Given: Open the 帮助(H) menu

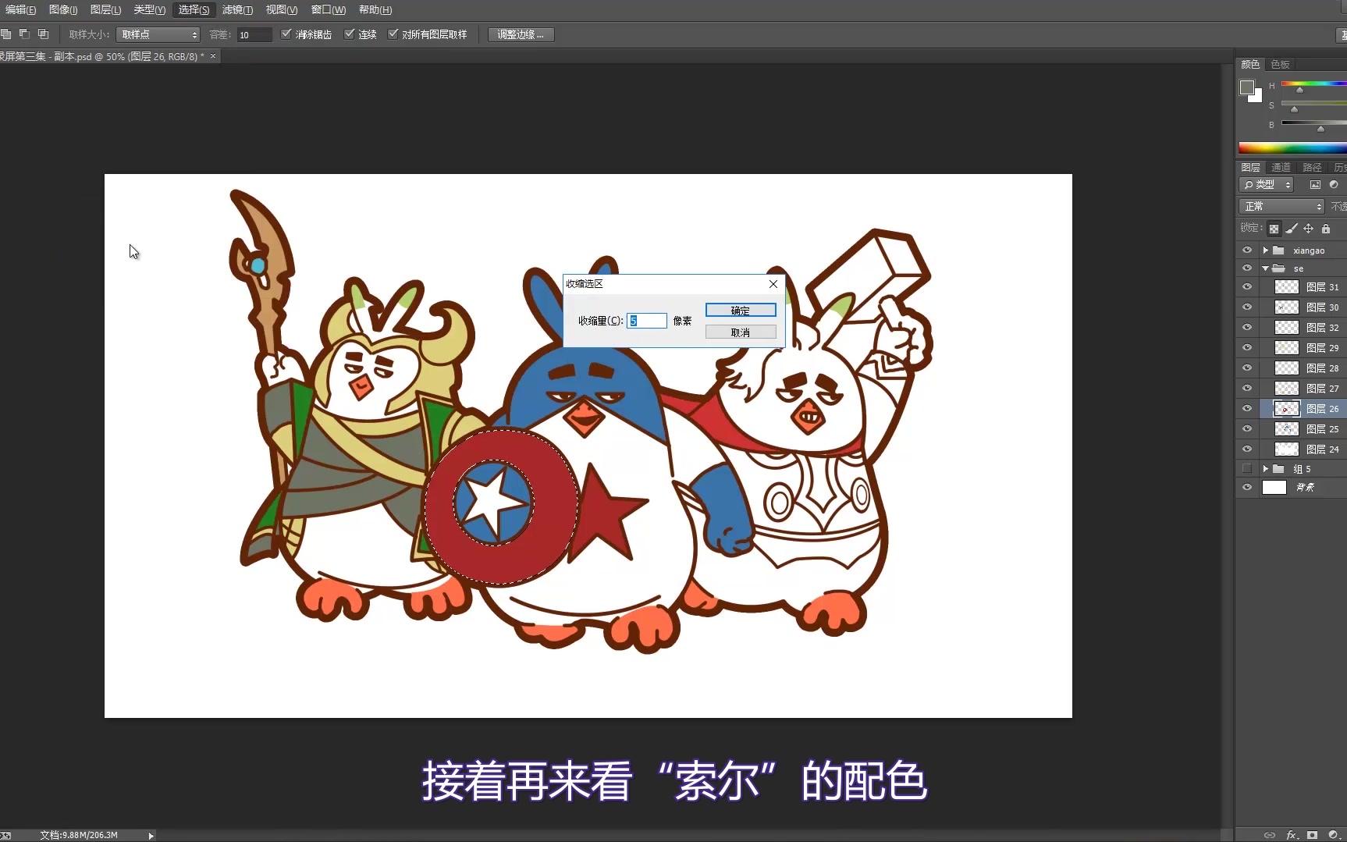Looking at the screenshot, I should (x=375, y=10).
